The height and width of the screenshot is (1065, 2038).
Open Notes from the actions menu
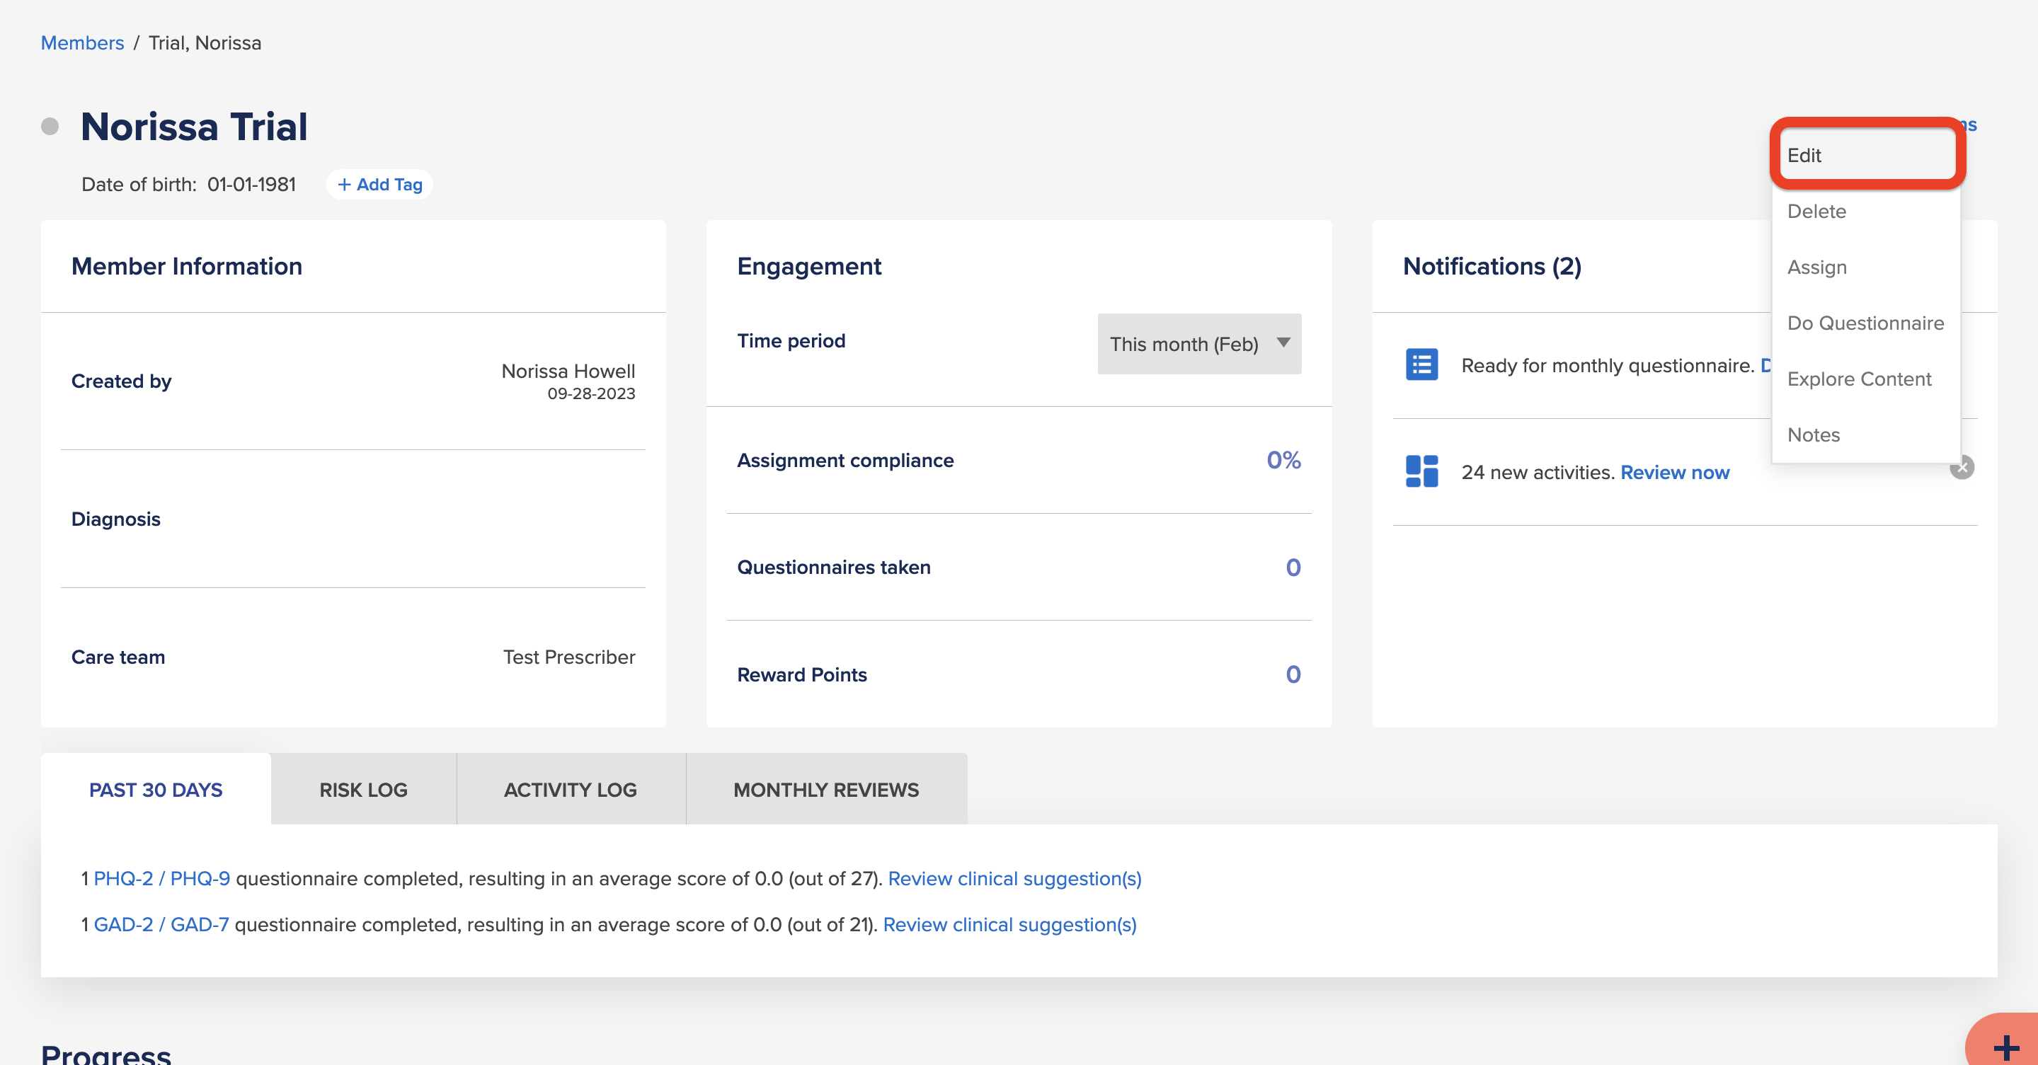coord(1866,435)
